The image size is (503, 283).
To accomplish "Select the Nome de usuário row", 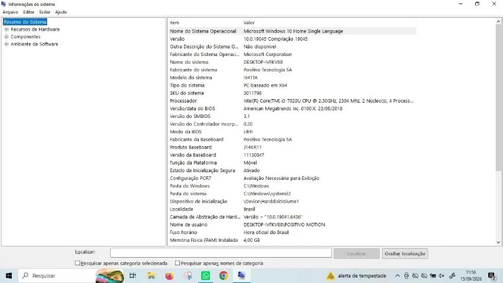I will 292,225.
